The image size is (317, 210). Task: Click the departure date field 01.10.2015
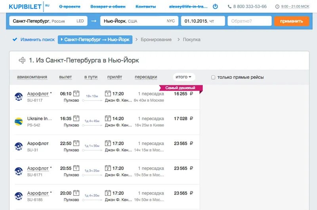click(x=203, y=21)
